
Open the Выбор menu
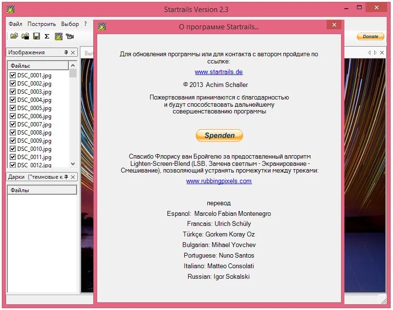(x=70, y=24)
